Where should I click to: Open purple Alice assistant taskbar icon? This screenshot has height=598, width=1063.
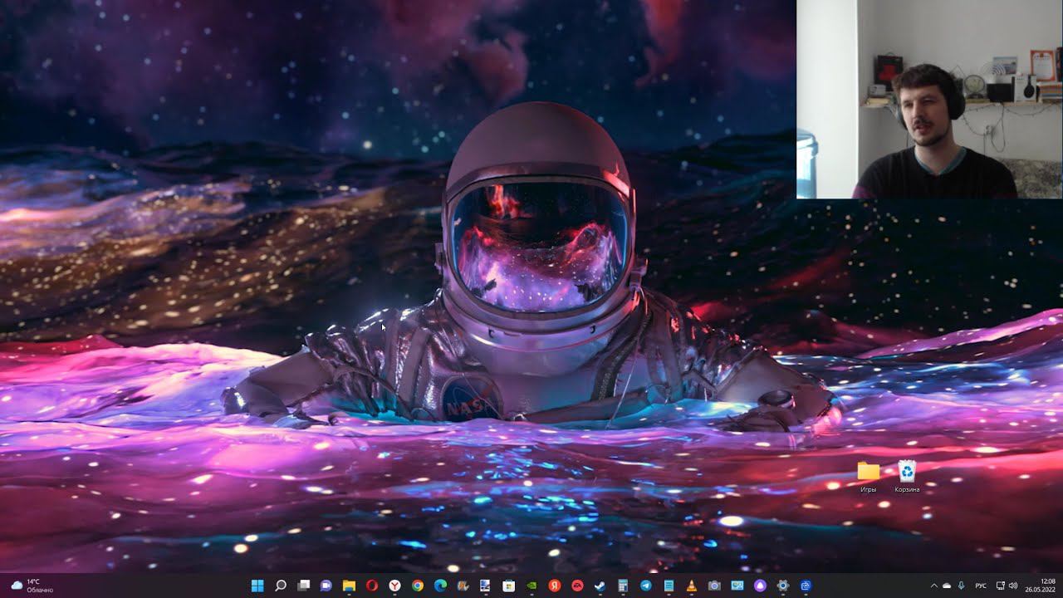760,586
